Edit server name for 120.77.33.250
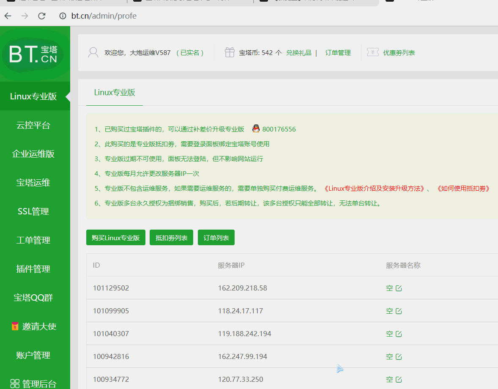This screenshot has width=498, height=389. 399,379
